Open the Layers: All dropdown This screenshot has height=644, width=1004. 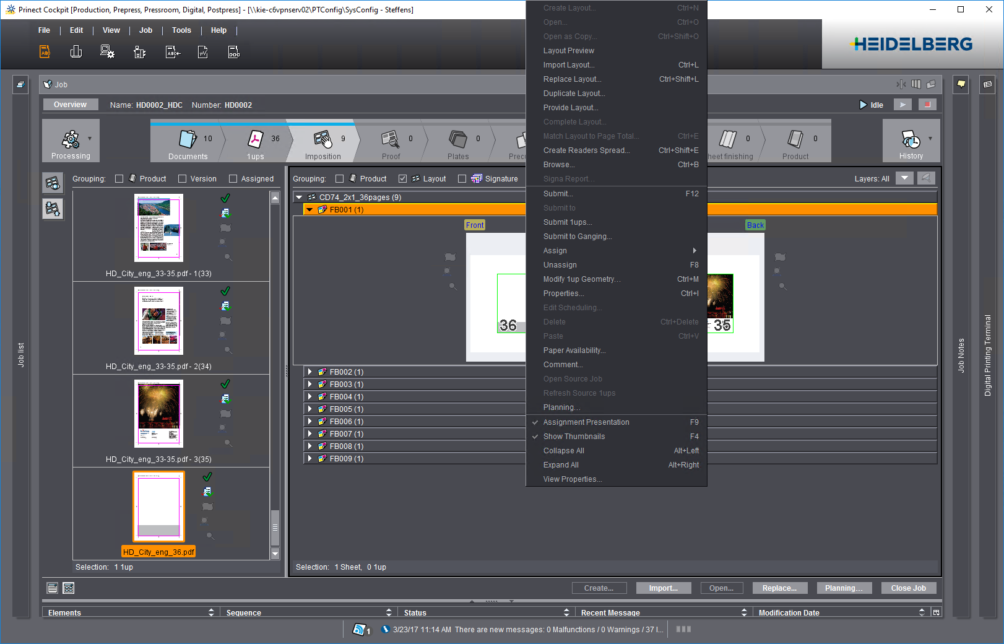click(x=904, y=178)
